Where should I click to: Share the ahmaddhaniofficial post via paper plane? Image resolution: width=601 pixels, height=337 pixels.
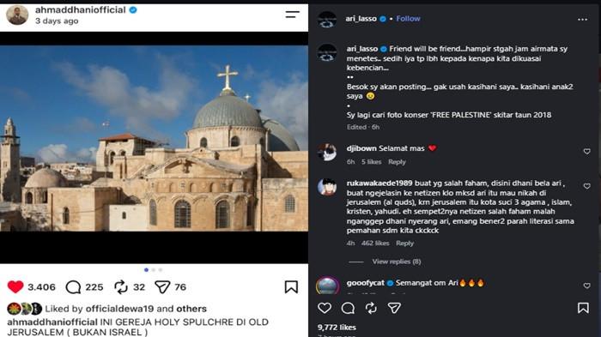click(x=162, y=286)
